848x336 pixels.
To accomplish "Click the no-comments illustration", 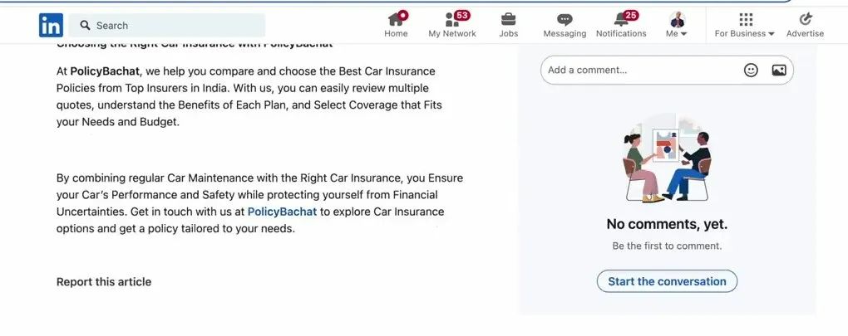I will pos(667,158).
